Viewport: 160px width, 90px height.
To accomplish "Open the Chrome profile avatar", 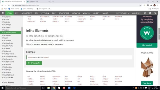I will pos(154,5).
